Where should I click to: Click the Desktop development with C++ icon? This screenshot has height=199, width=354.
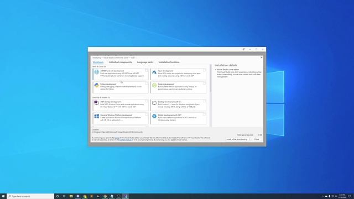click(154, 103)
